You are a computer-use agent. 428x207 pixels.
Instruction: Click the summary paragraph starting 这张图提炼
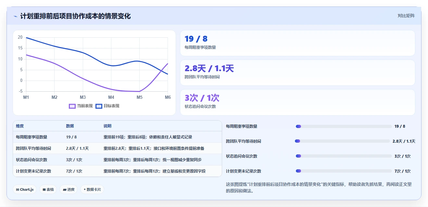pos(319,188)
